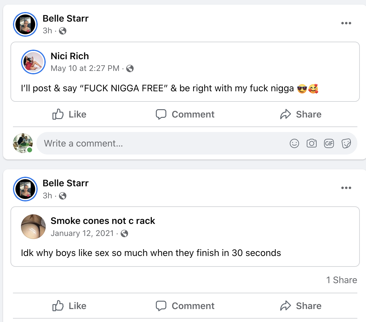Attach a photo using the camera icon
Screen dimensions: 366x322
pos(312,143)
